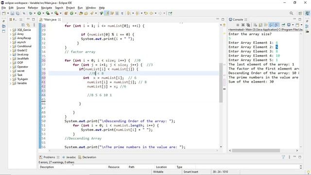Open the File menu
The height and width of the screenshot is (175, 311).
coord(3,8)
